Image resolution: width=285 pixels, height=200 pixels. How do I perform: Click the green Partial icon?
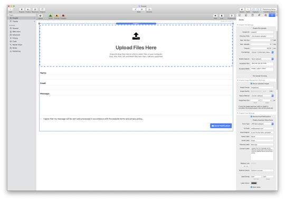(51, 16)
